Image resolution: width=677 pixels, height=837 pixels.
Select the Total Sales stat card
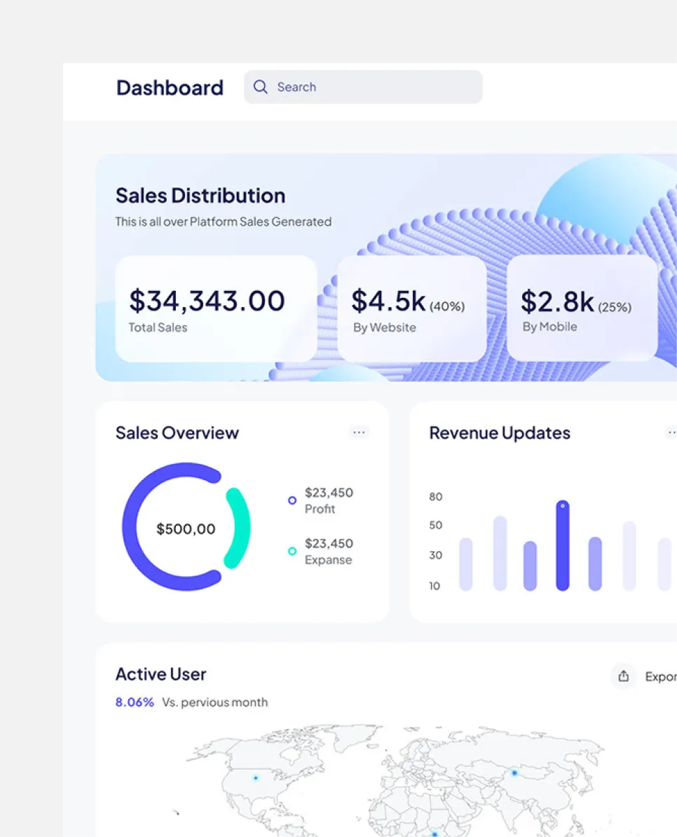point(216,308)
